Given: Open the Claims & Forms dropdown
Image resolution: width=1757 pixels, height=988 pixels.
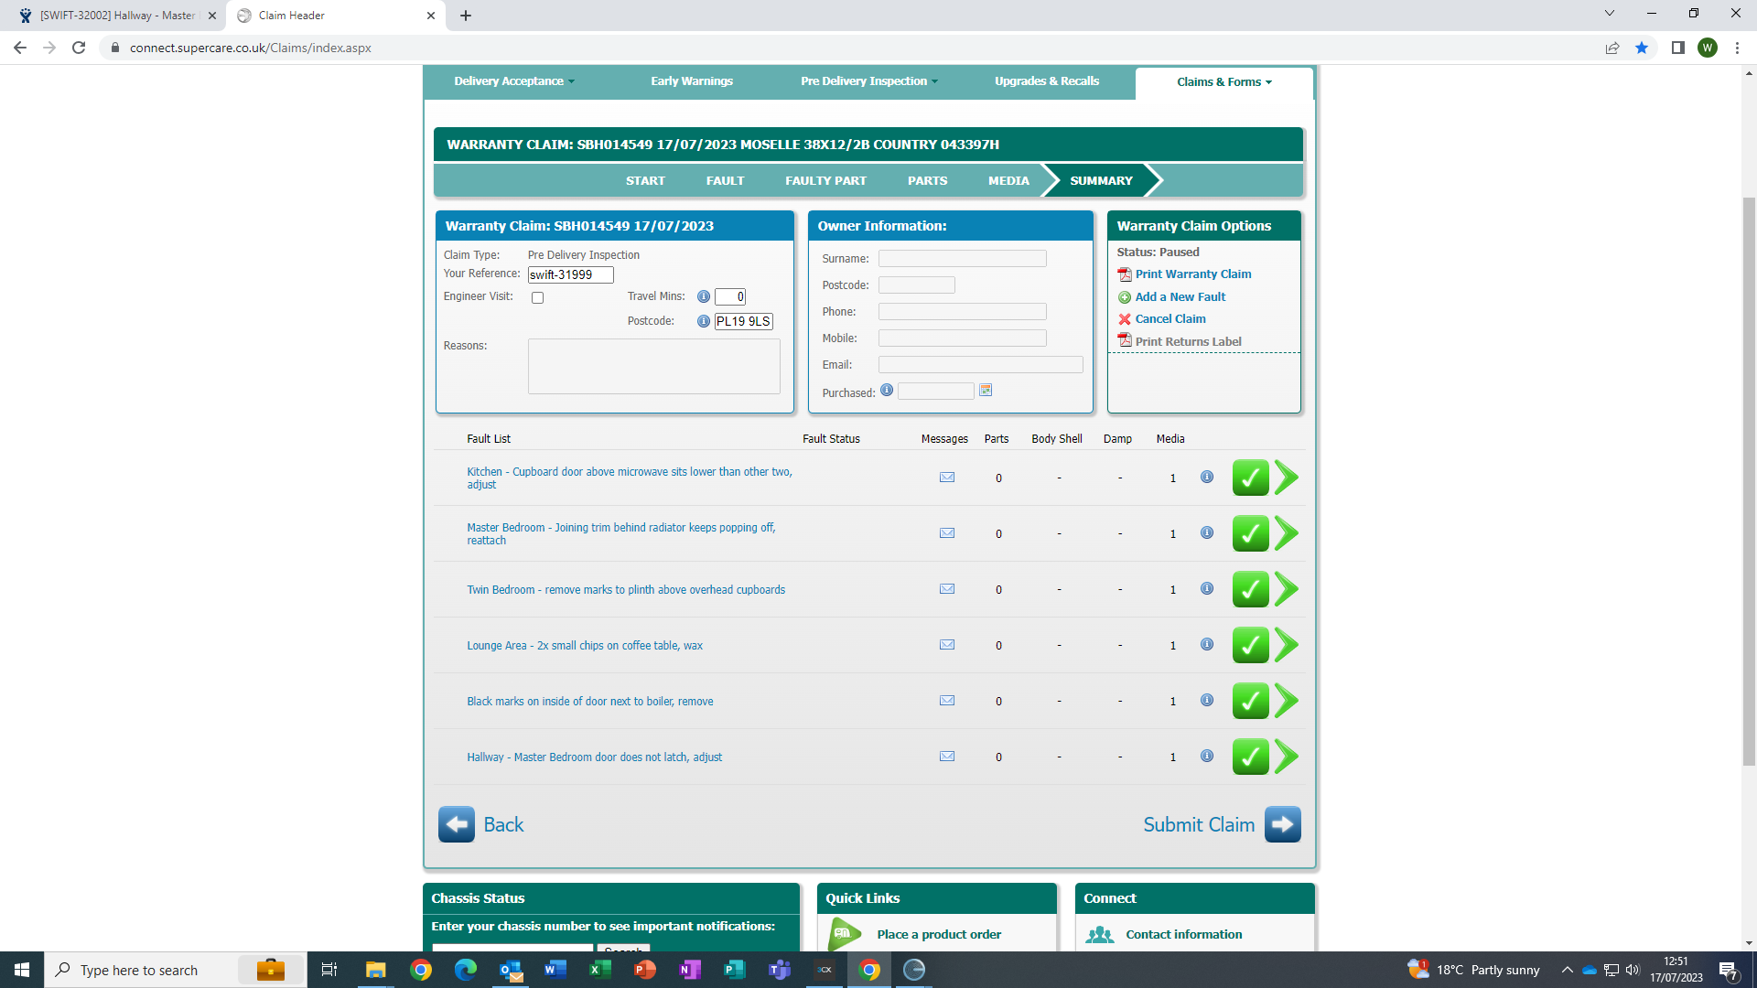Looking at the screenshot, I should (x=1223, y=82).
